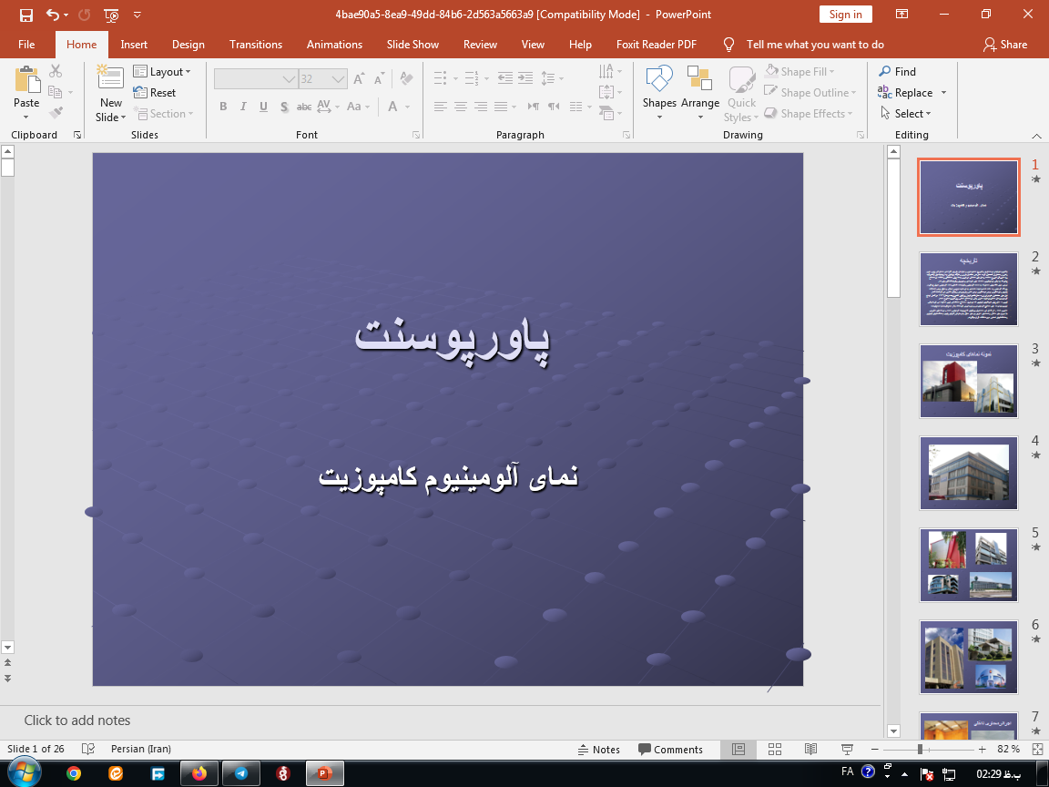
Task: Open the Layout dropdown
Action: [x=164, y=71]
